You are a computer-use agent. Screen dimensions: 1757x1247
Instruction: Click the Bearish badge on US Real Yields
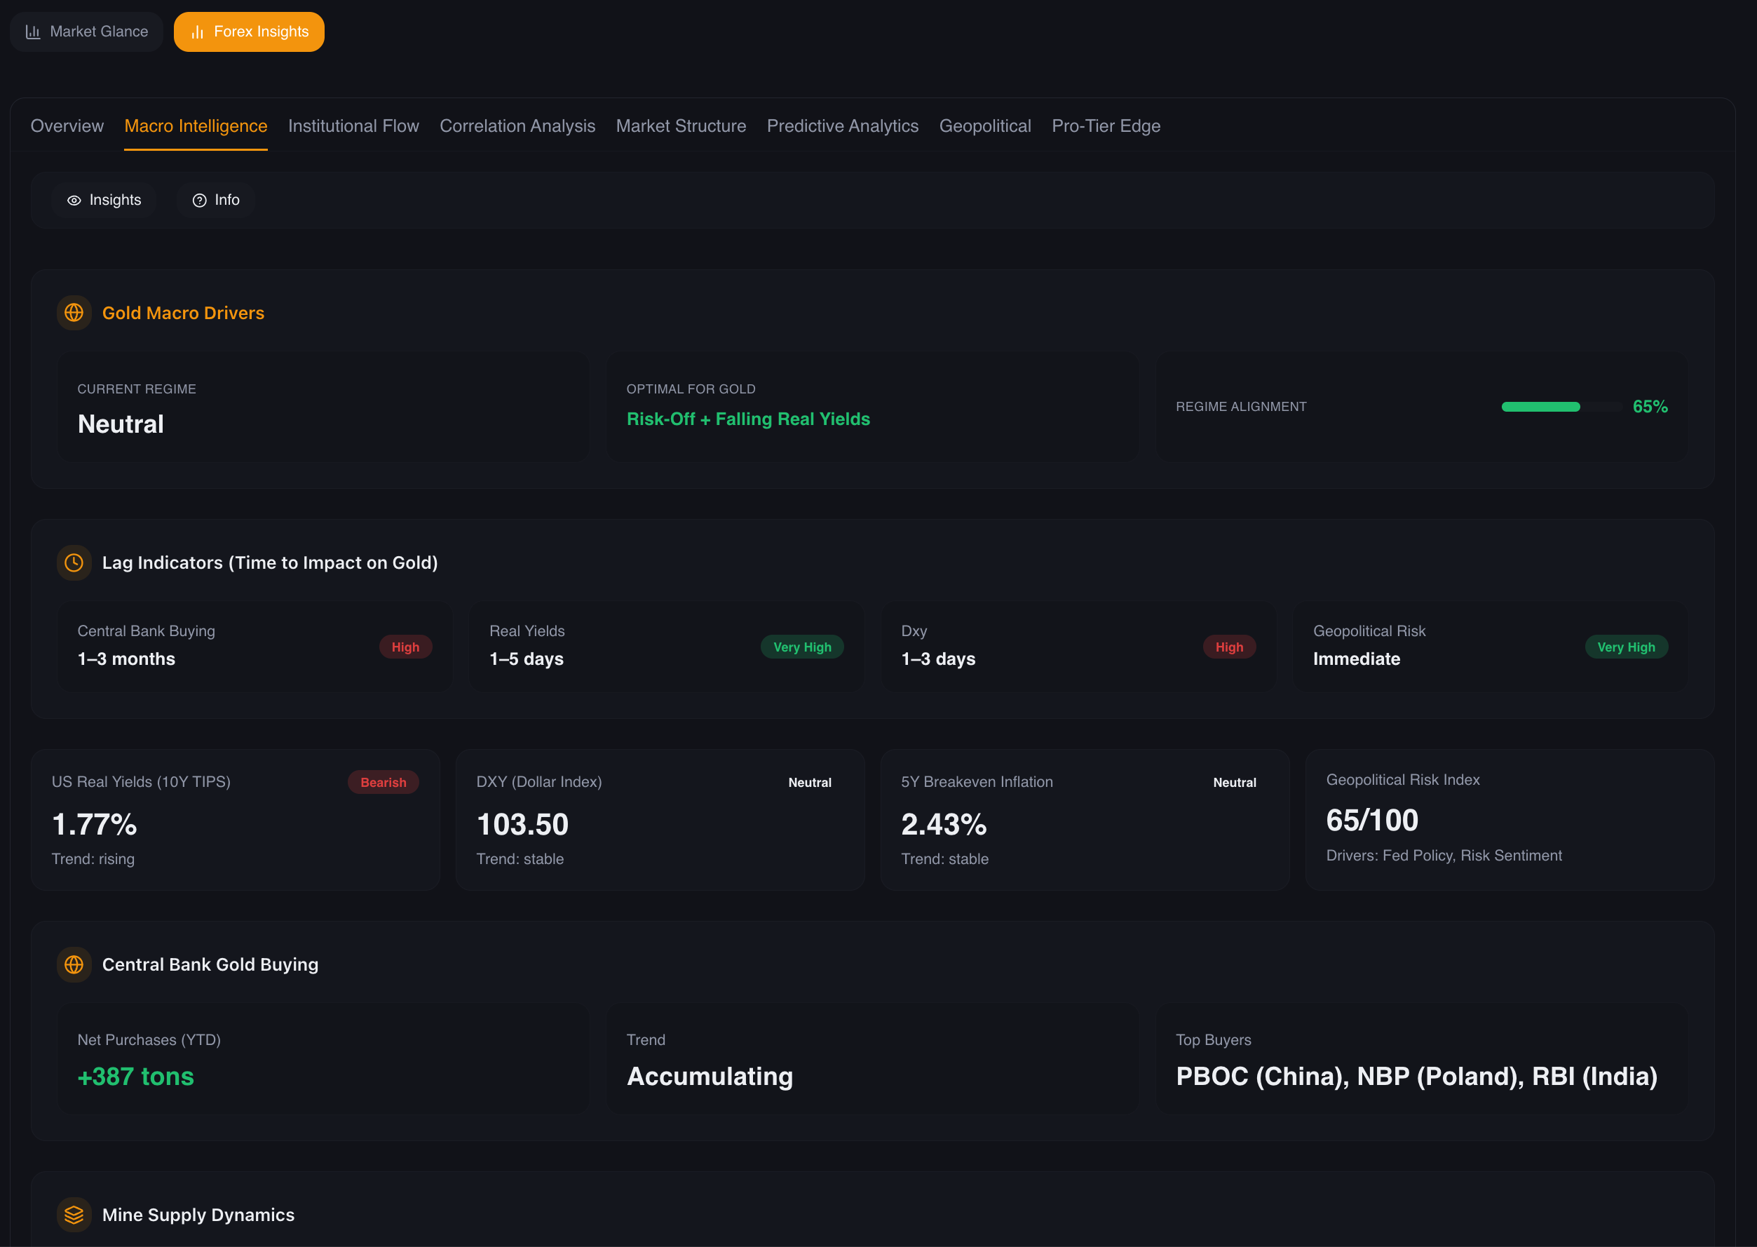(x=383, y=782)
